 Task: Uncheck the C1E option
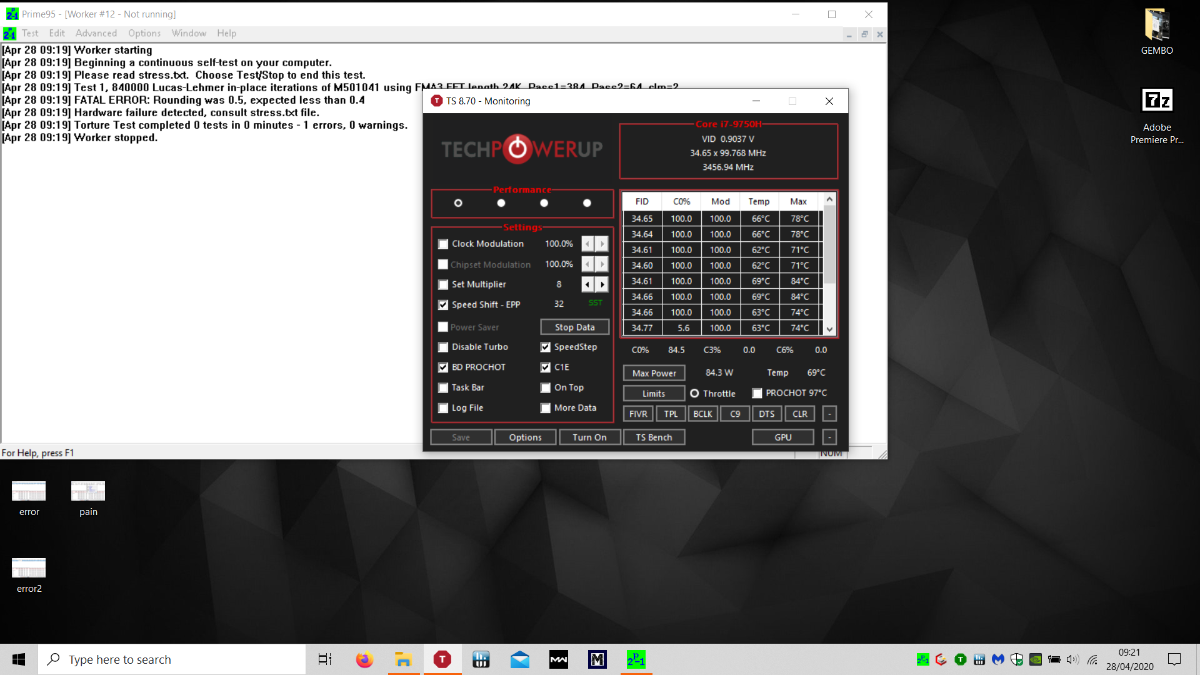click(x=546, y=367)
